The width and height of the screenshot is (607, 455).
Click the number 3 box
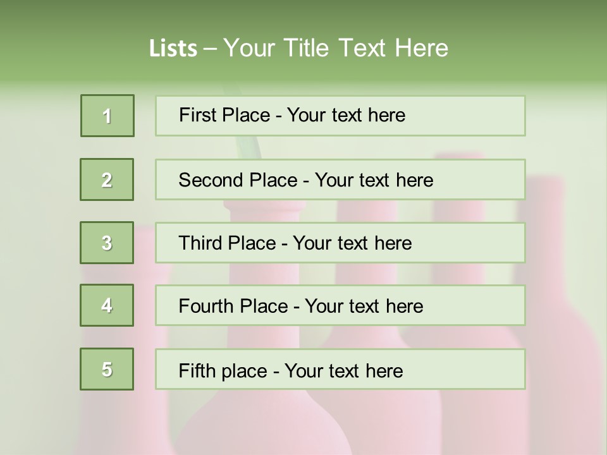coord(107,243)
